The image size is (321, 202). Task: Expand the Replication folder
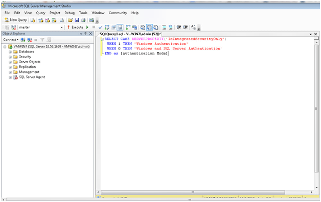click(10, 67)
